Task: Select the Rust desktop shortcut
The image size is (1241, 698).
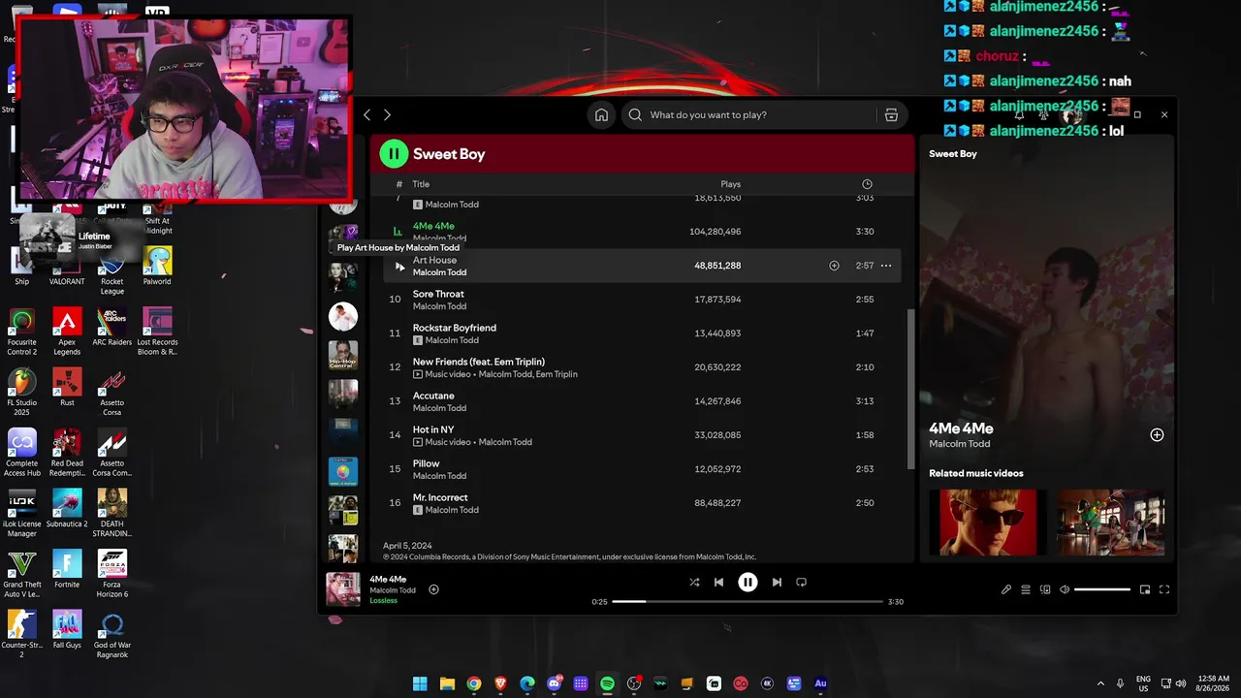Action: [67, 387]
